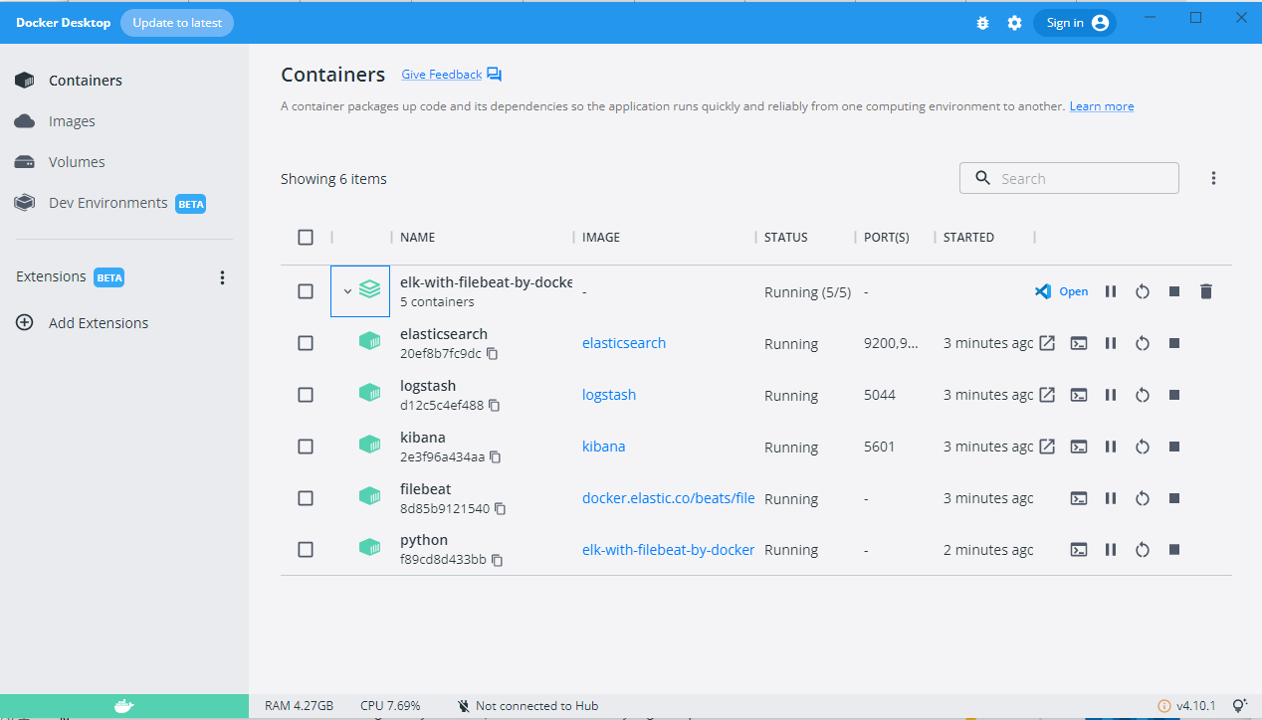
Task: Pause the logstash container
Action: click(1111, 395)
